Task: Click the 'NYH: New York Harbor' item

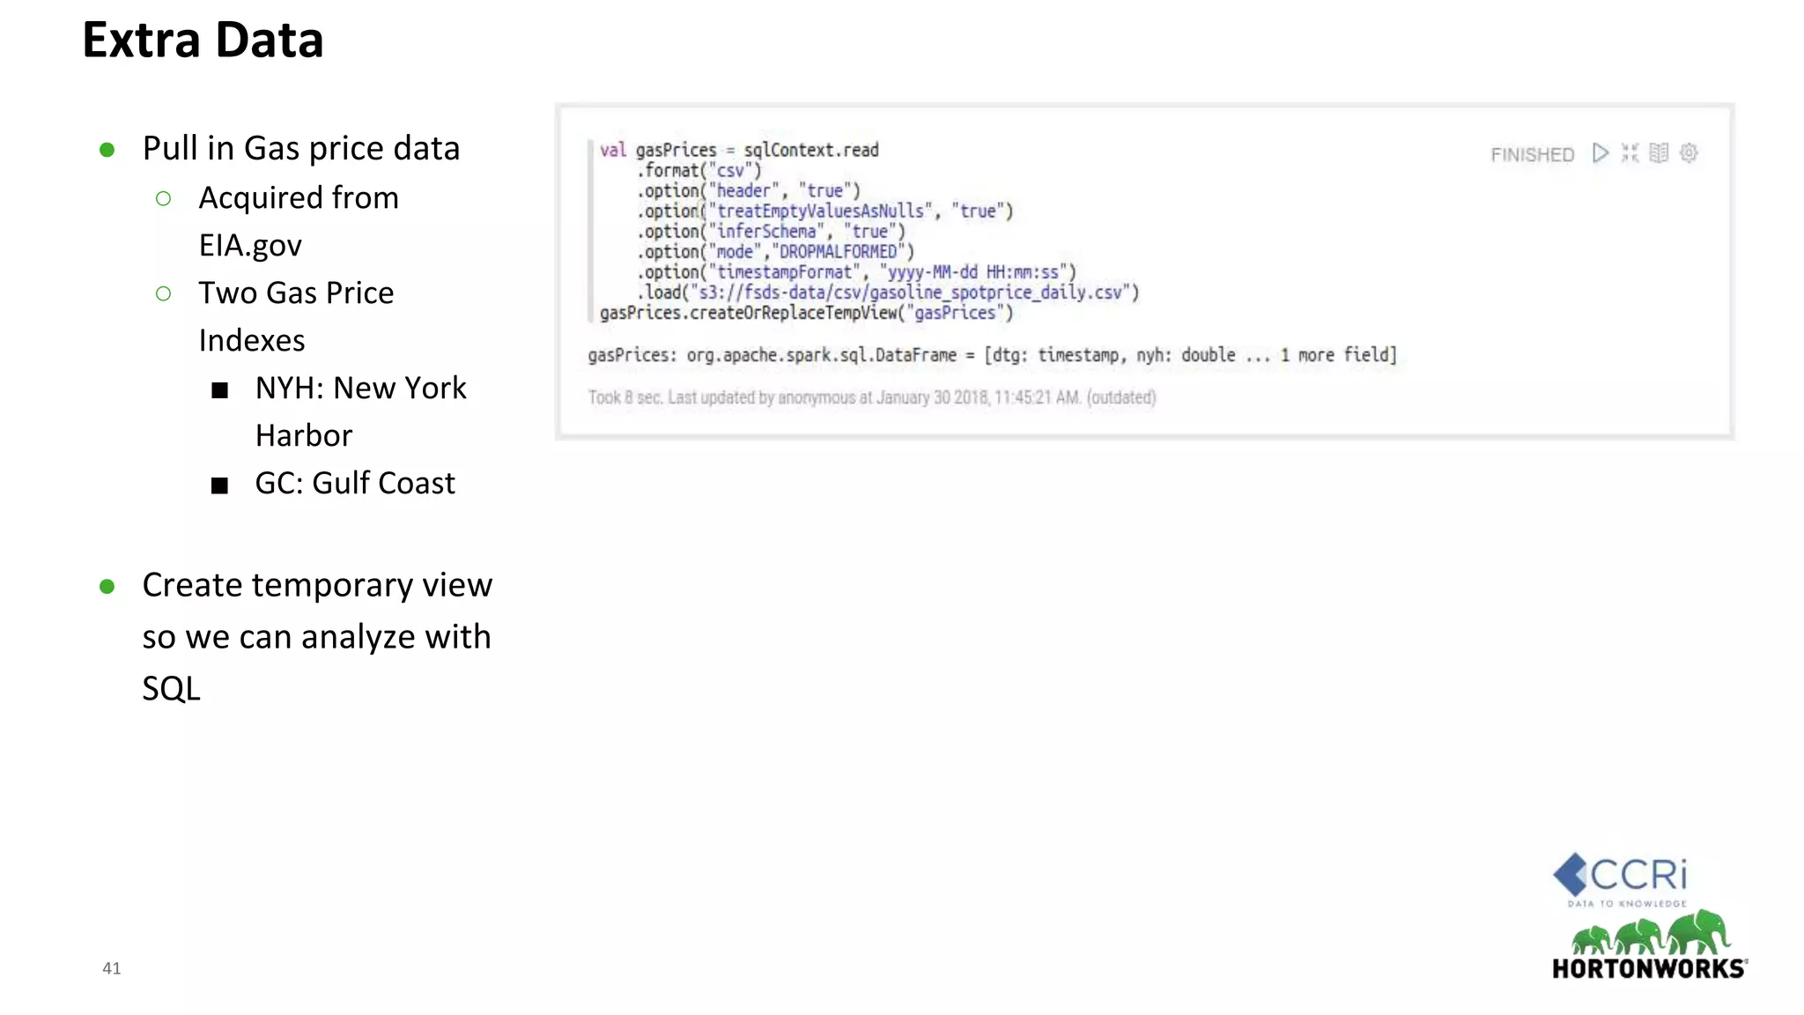Action: point(361,411)
